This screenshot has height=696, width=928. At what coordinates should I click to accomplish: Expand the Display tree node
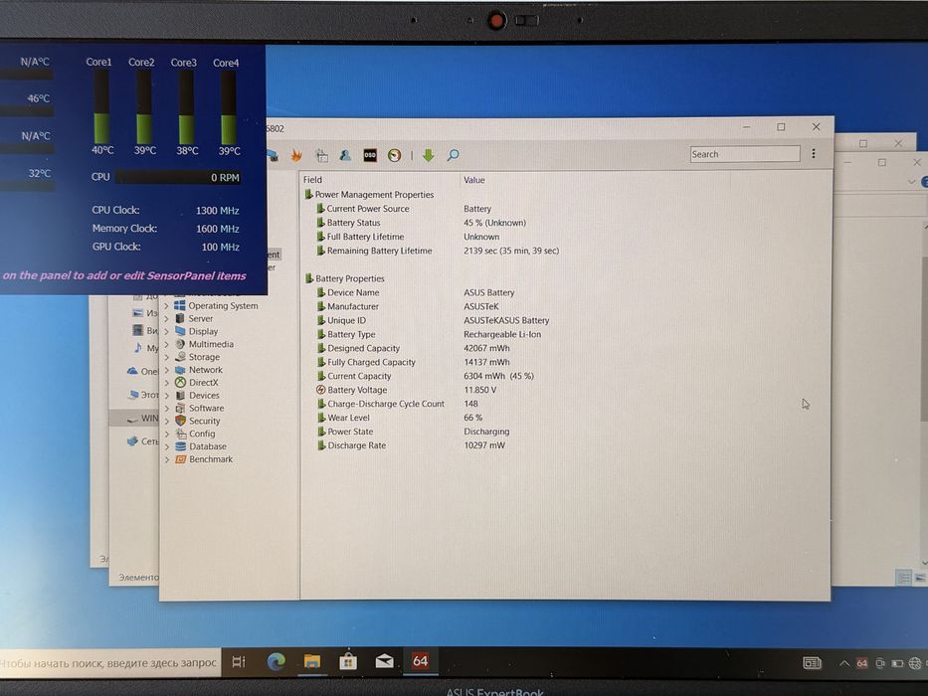point(167,331)
